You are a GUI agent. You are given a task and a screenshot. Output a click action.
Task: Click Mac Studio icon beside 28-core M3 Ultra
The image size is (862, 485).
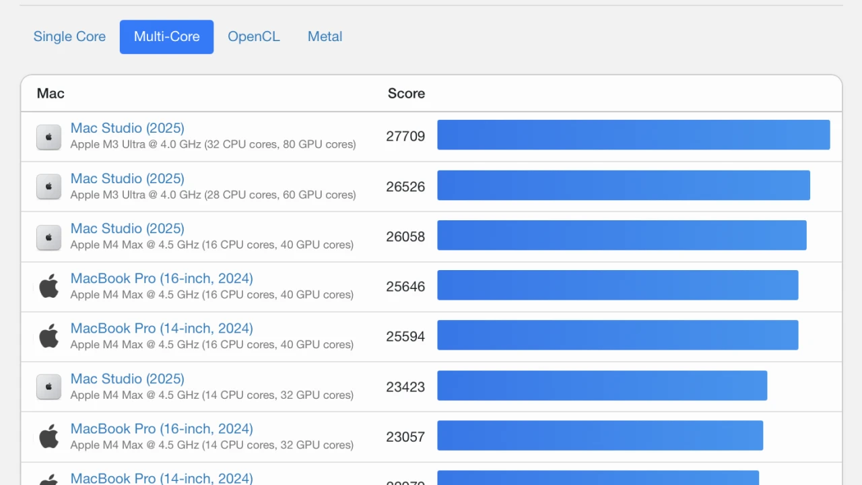point(48,187)
